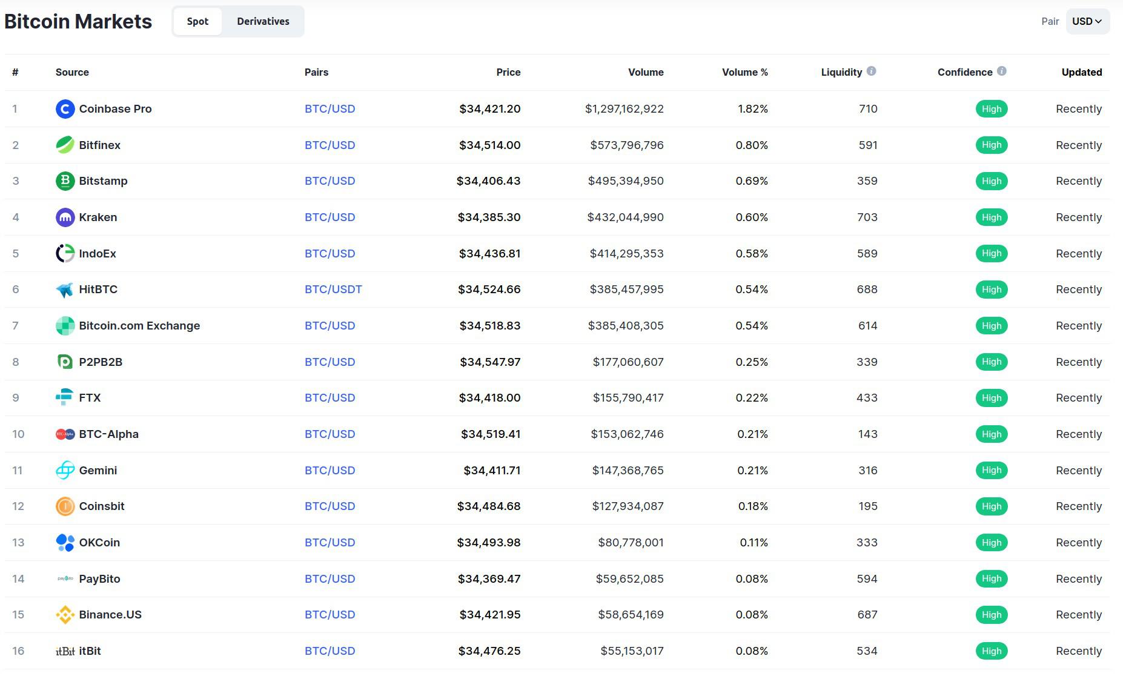1123x676 pixels.
Task: Select the HitBTC bird logo
Action: [65, 289]
